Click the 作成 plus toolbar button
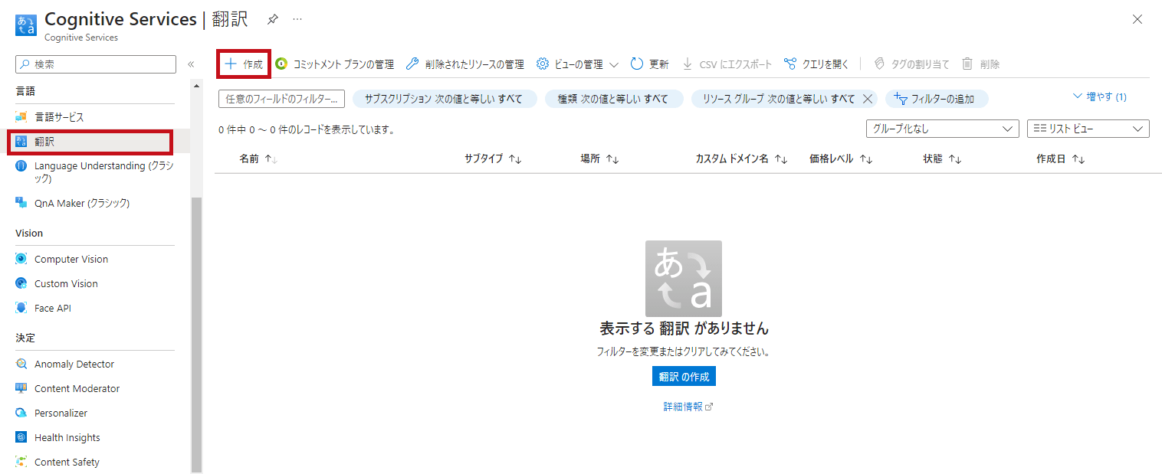 (244, 64)
